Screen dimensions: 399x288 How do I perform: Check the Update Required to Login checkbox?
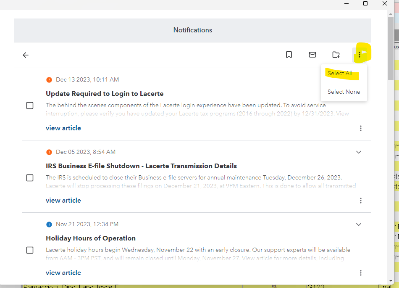pyautogui.click(x=30, y=106)
